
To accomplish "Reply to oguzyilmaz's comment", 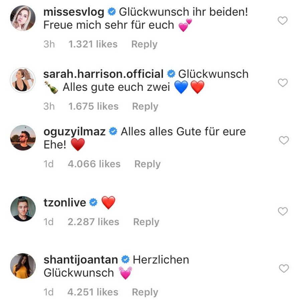I will tap(147, 164).
